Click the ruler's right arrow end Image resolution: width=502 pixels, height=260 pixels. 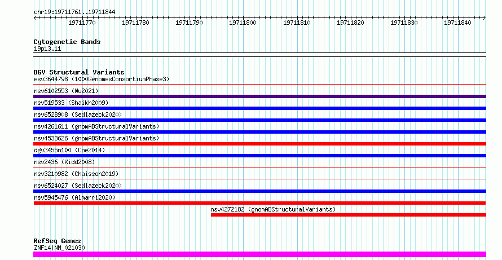(x=485, y=18)
